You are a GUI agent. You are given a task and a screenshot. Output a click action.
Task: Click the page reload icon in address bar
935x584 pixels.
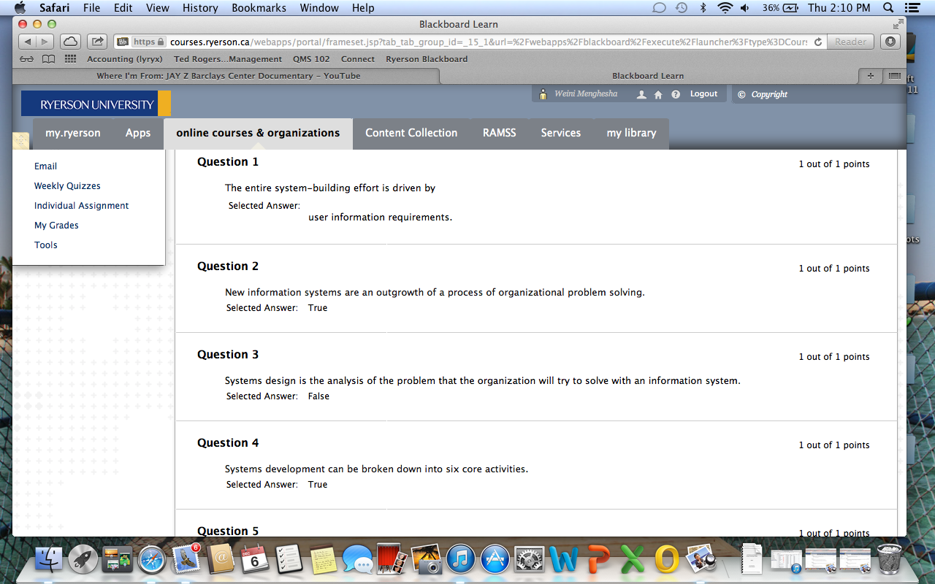click(x=817, y=42)
